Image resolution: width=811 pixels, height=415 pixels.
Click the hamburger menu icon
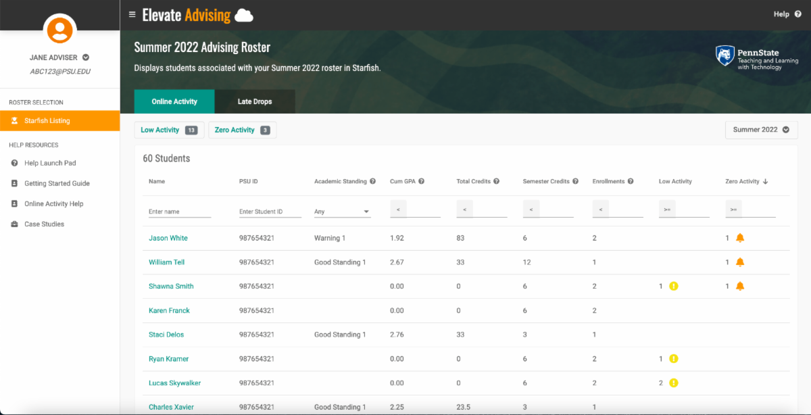point(132,14)
